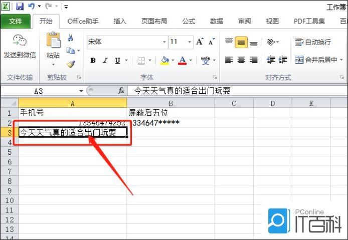Click the Redo arrow icon
The height and width of the screenshot is (240, 348).
click(x=48, y=6)
